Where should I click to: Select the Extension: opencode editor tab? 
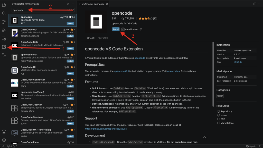click(93, 4)
